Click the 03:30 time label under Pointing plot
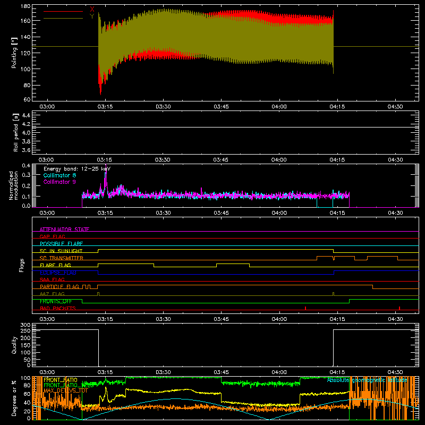Image resolution: width=425 pixels, height=425 pixels. coord(163,107)
